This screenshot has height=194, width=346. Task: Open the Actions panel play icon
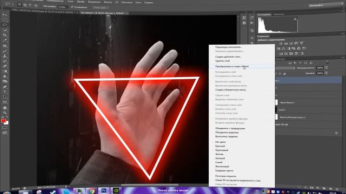252,23
